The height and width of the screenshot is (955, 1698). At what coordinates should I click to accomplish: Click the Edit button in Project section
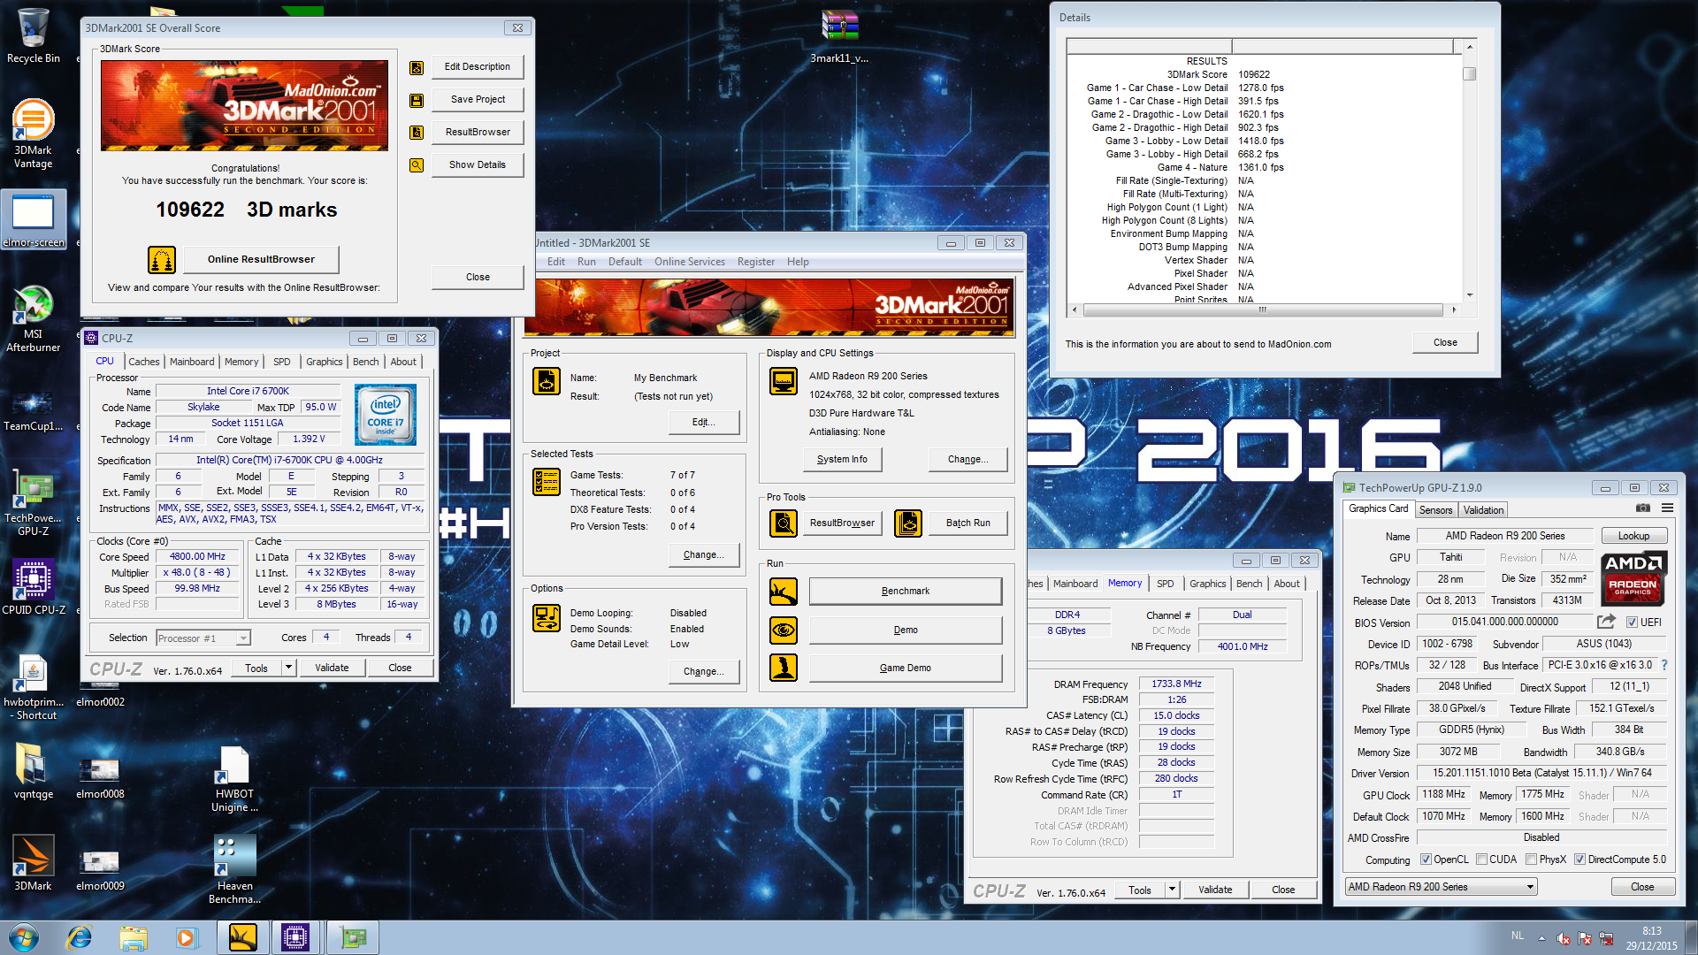click(x=704, y=422)
